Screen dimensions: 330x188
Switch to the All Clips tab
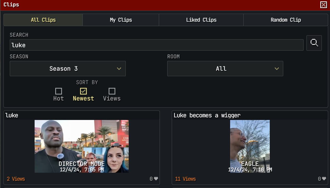tap(43, 20)
